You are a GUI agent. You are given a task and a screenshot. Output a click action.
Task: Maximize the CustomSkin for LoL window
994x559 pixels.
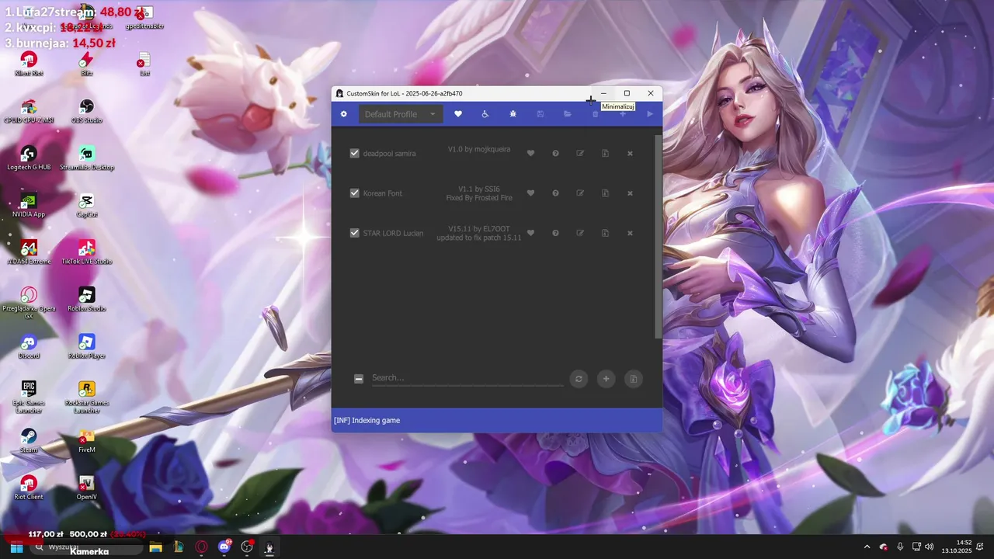tap(627, 93)
